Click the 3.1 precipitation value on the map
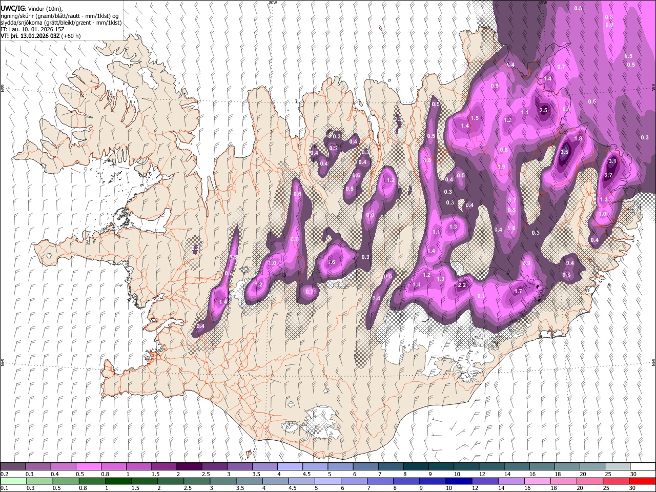Viewport: 656px width, 492px height. click(612, 161)
